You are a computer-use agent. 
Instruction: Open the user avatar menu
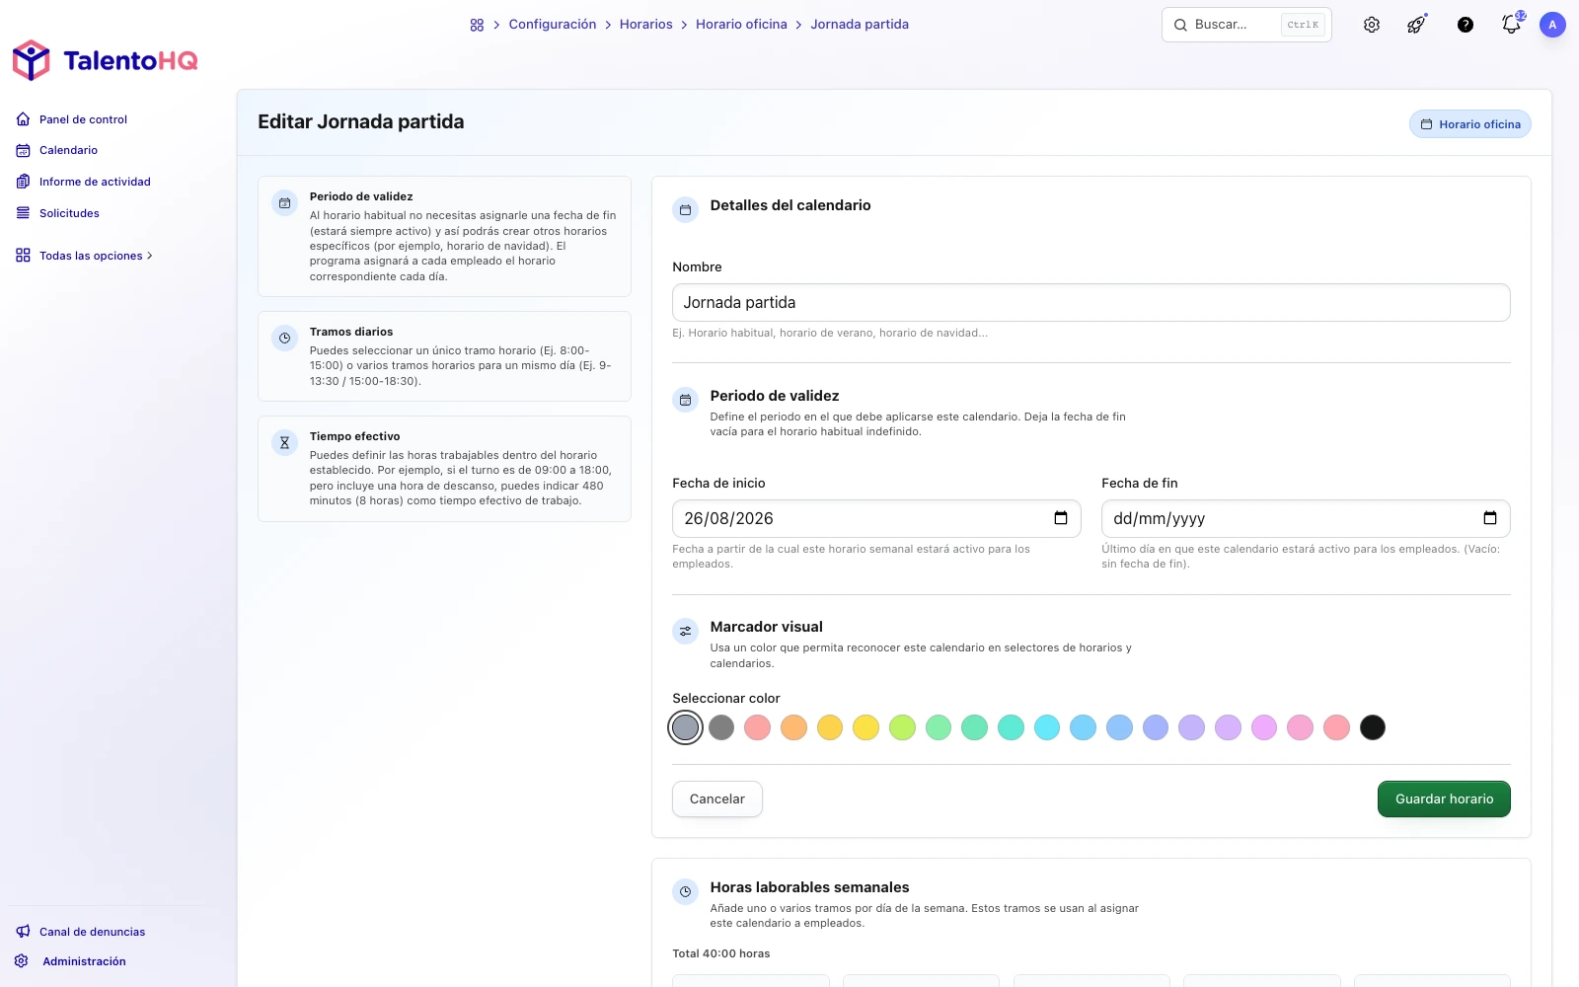coord(1552,25)
